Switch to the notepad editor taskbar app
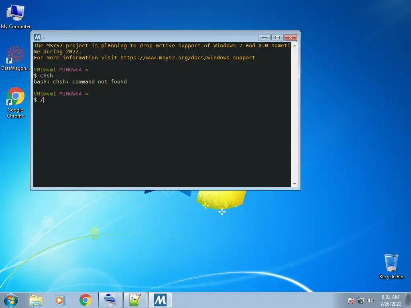The height and width of the screenshot is (308, 411). [x=135, y=300]
